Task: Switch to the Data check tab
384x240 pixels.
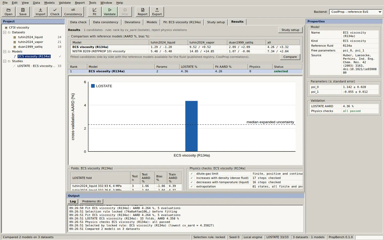Action: 78,22
